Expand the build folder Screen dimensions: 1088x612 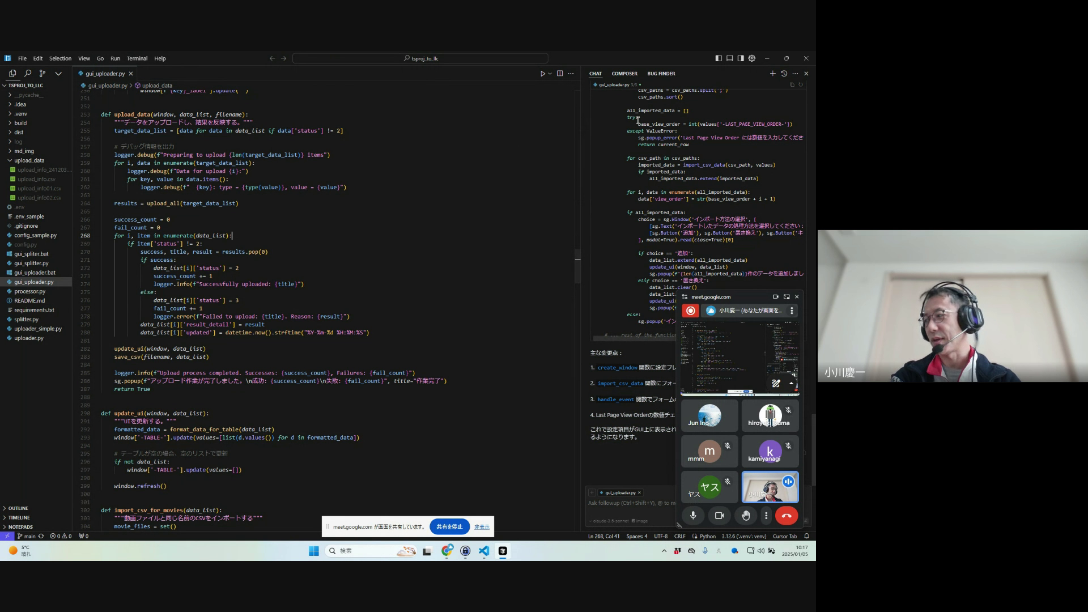coord(20,123)
